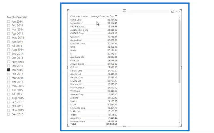Check the Feb 2015 checkbox
This screenshot has height=133, width=214.
9,74
